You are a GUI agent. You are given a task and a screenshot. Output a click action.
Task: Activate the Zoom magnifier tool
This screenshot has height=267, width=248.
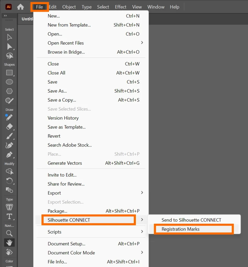pos(9,233)
